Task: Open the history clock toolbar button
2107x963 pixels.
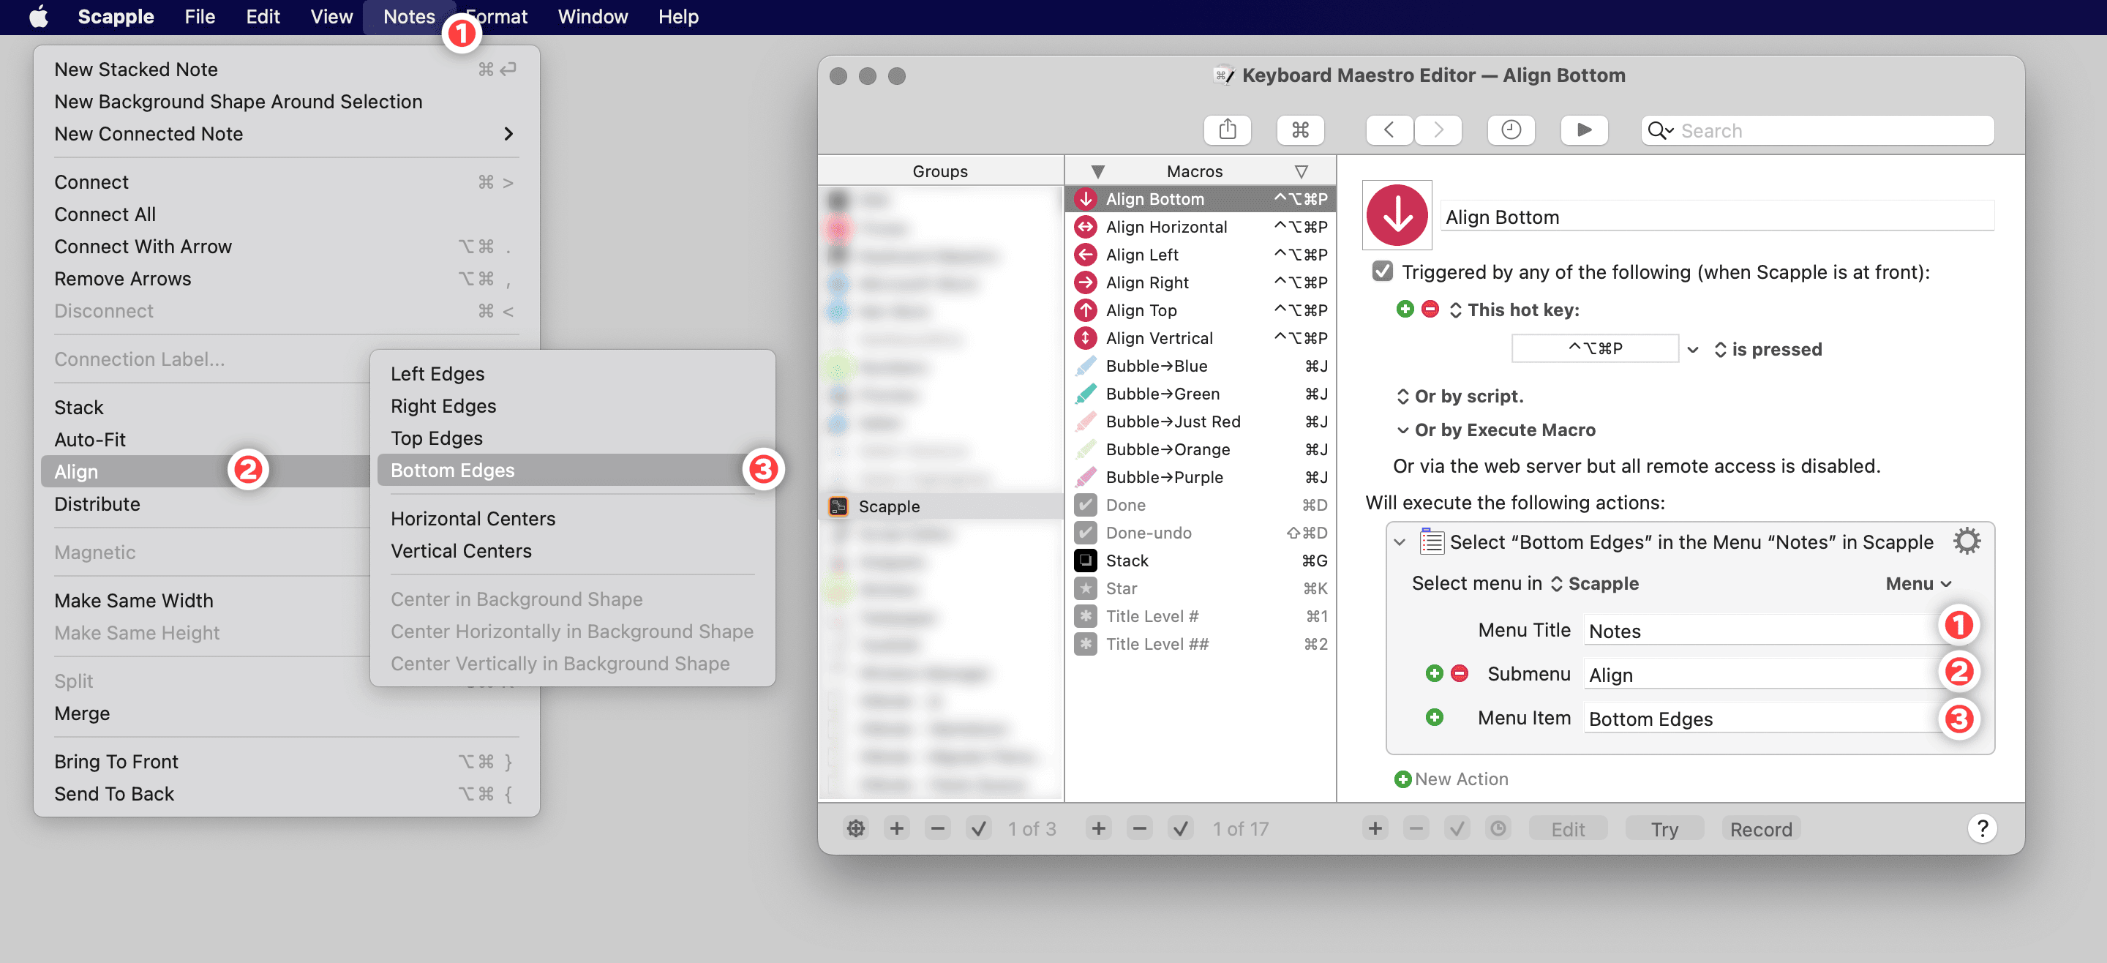Action: pyautogui.click(x=1511, y=130)
